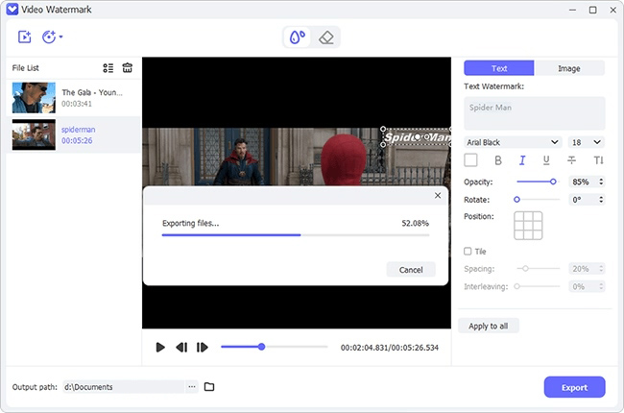The height and width of the screenshot is (413, 624).
Task: Close the exporting dialog
Action: [x=438, y=195]
